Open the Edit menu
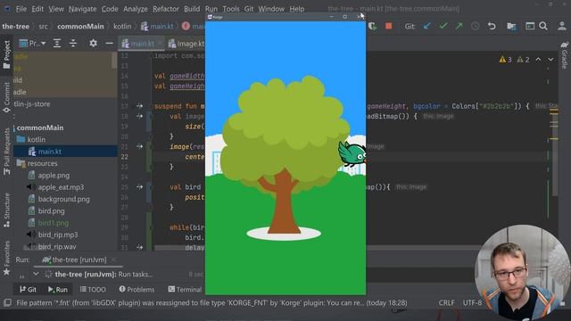The image size is (571, 321). [x=37, y=9]
